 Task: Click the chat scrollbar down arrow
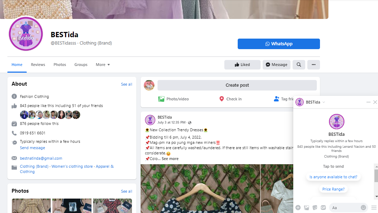tap(376, 197)
